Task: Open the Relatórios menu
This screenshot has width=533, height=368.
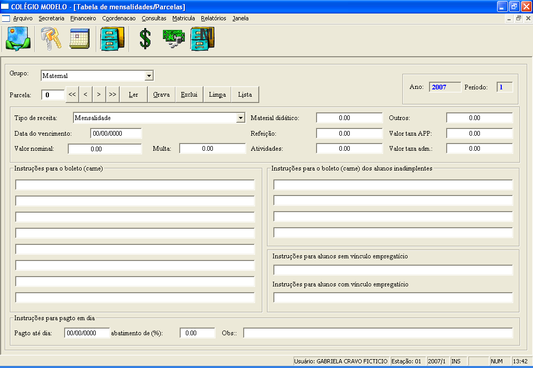Action: point(213,18)
